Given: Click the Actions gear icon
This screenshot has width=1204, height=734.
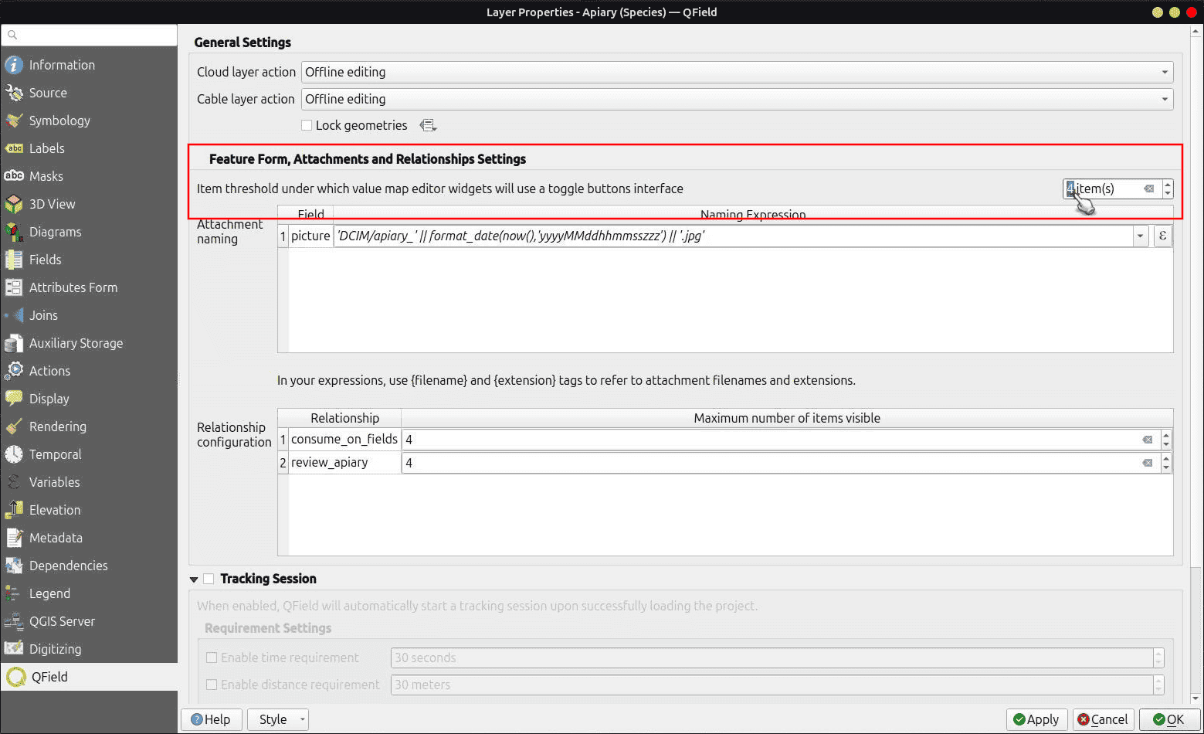Looking at the screenshot, I should (14, 371).
